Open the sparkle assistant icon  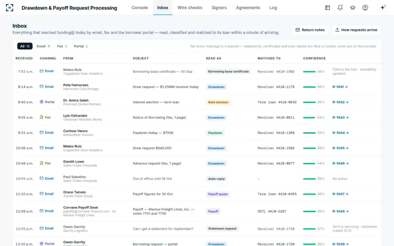coord(383,8)
